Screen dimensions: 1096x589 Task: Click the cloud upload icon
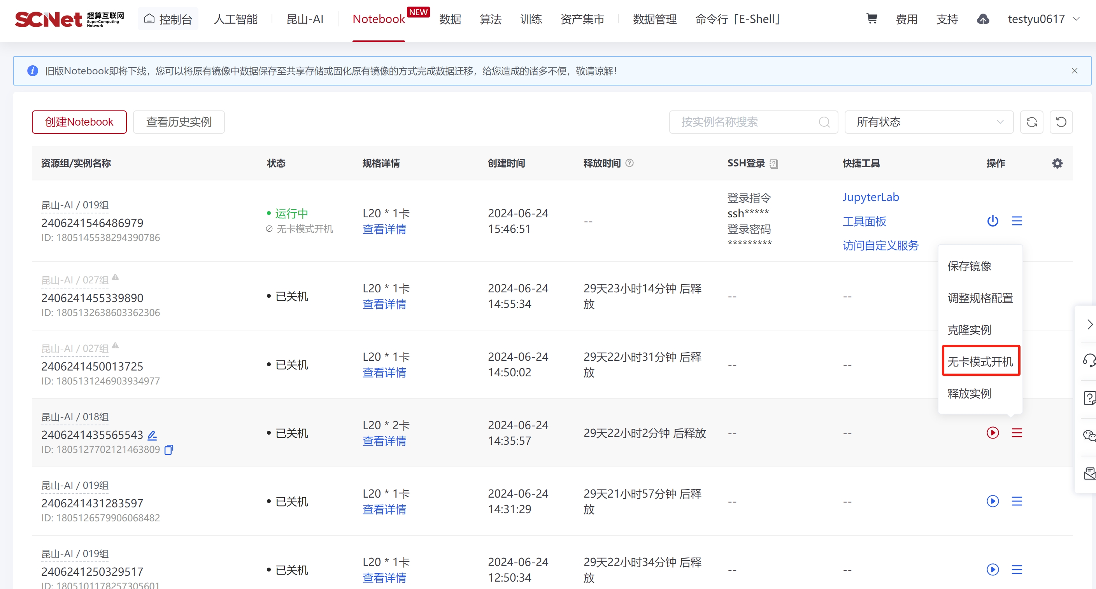pyautogui.click(x=983, y=19)
